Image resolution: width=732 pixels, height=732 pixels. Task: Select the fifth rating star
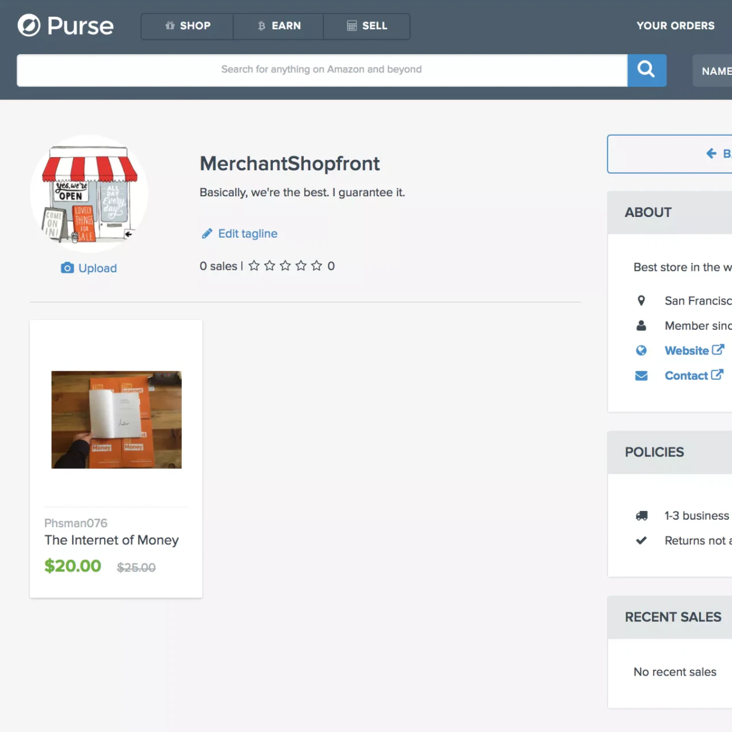coord(317,265)
